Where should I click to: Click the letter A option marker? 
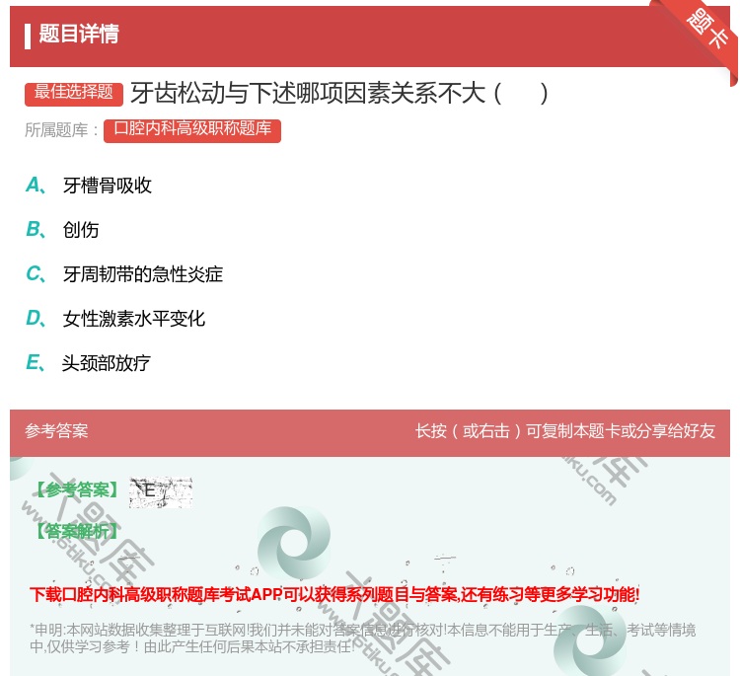click(34, 186)
